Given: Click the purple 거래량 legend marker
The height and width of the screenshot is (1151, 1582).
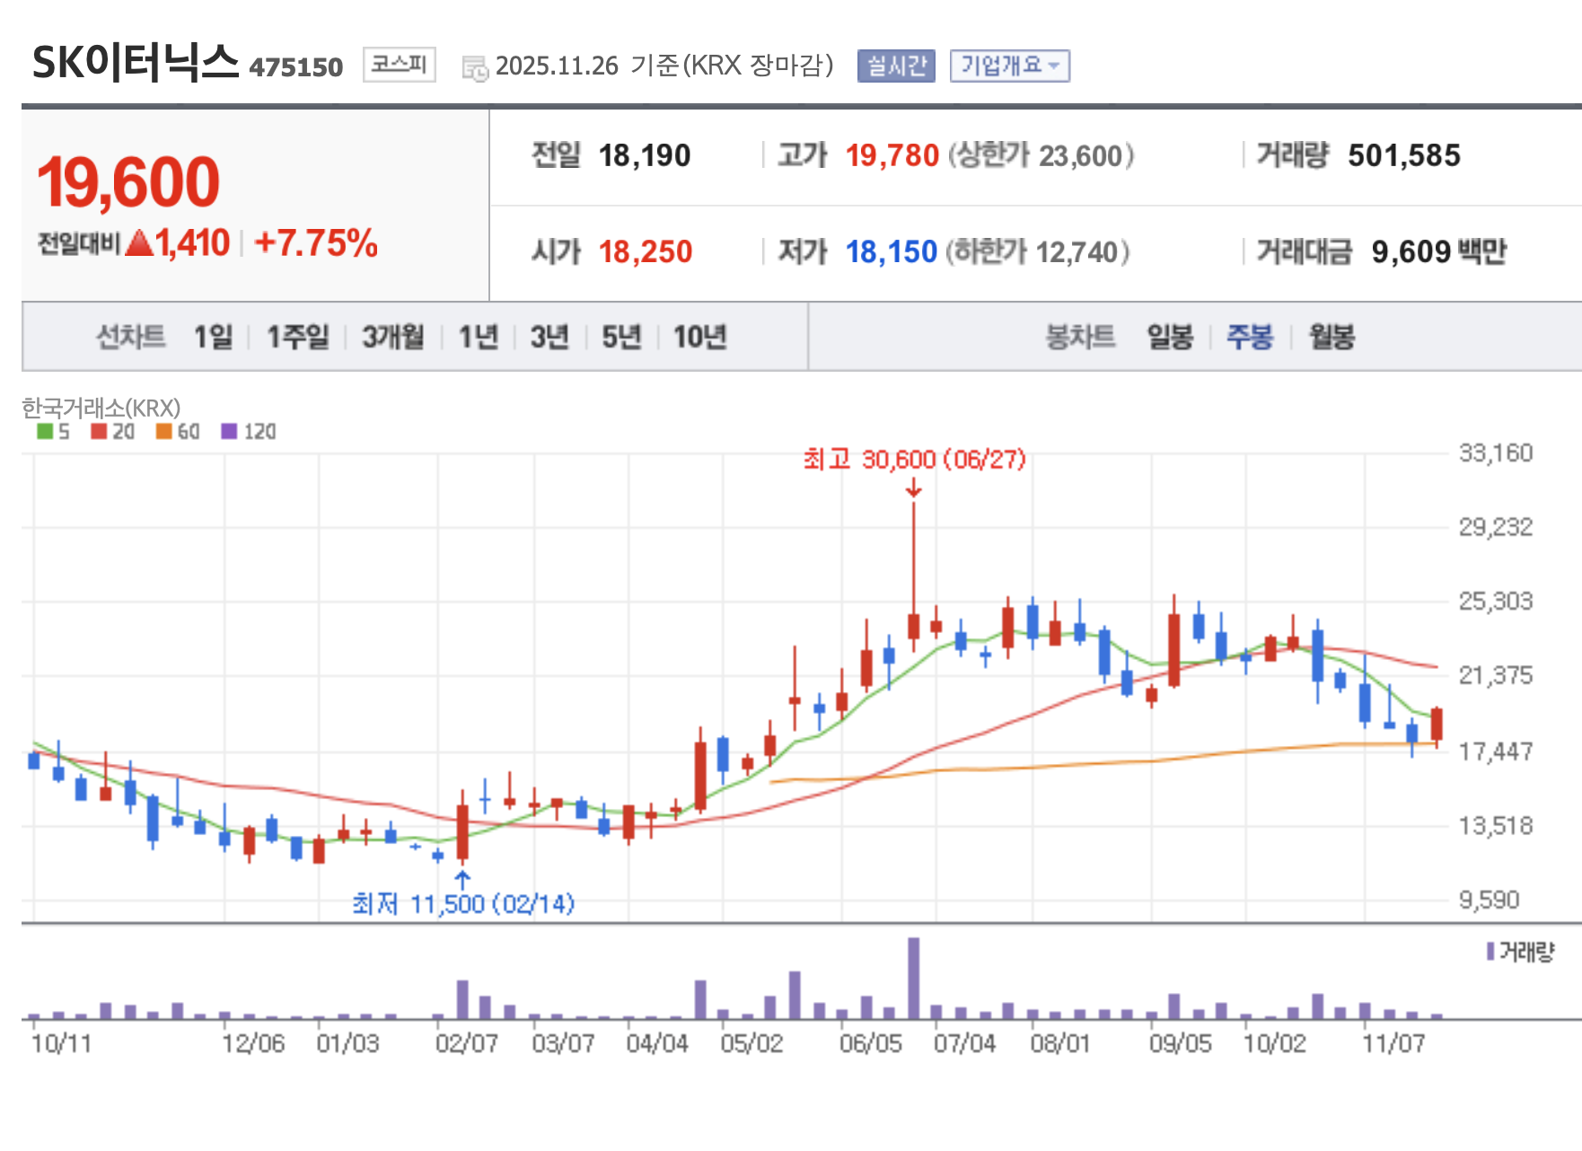Looking at the screenshot, I should click(1490, 951).
